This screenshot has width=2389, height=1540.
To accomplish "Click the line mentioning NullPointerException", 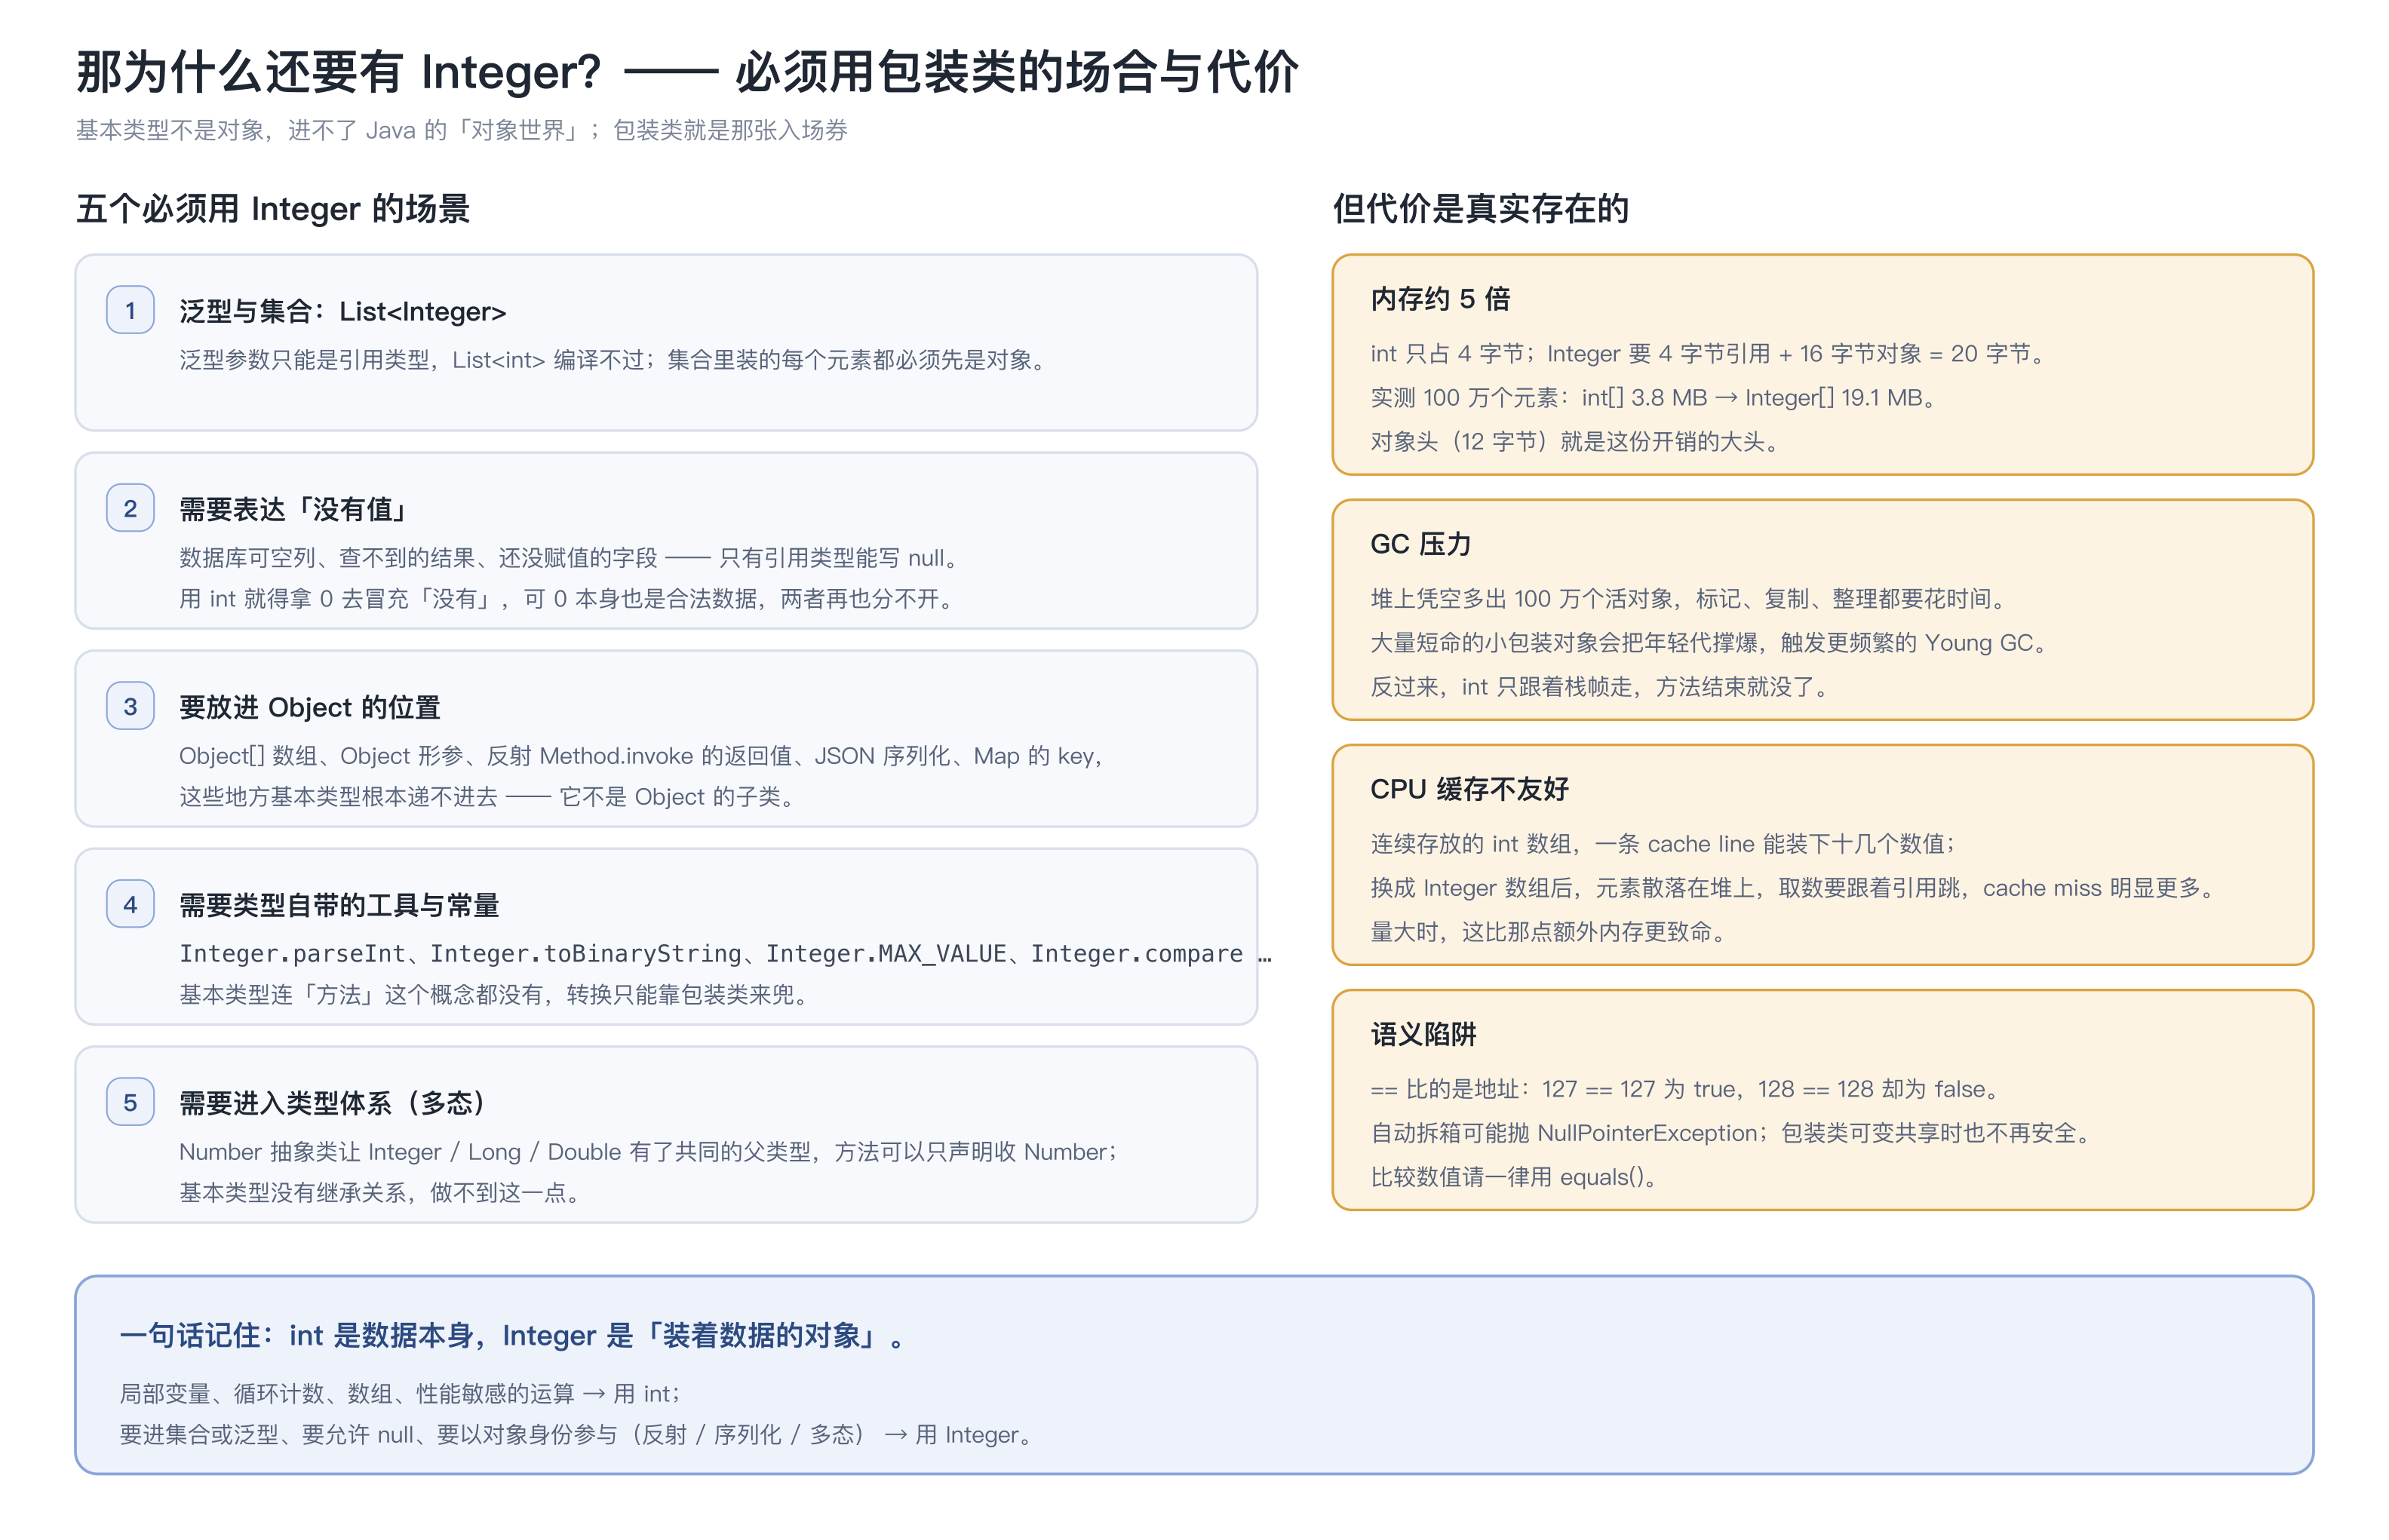I will point(1733,1133).
